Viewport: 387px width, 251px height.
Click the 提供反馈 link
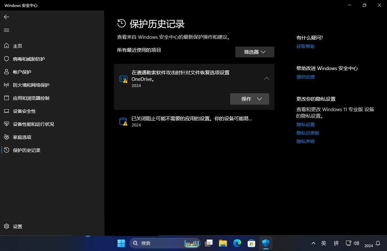[305, 77]
